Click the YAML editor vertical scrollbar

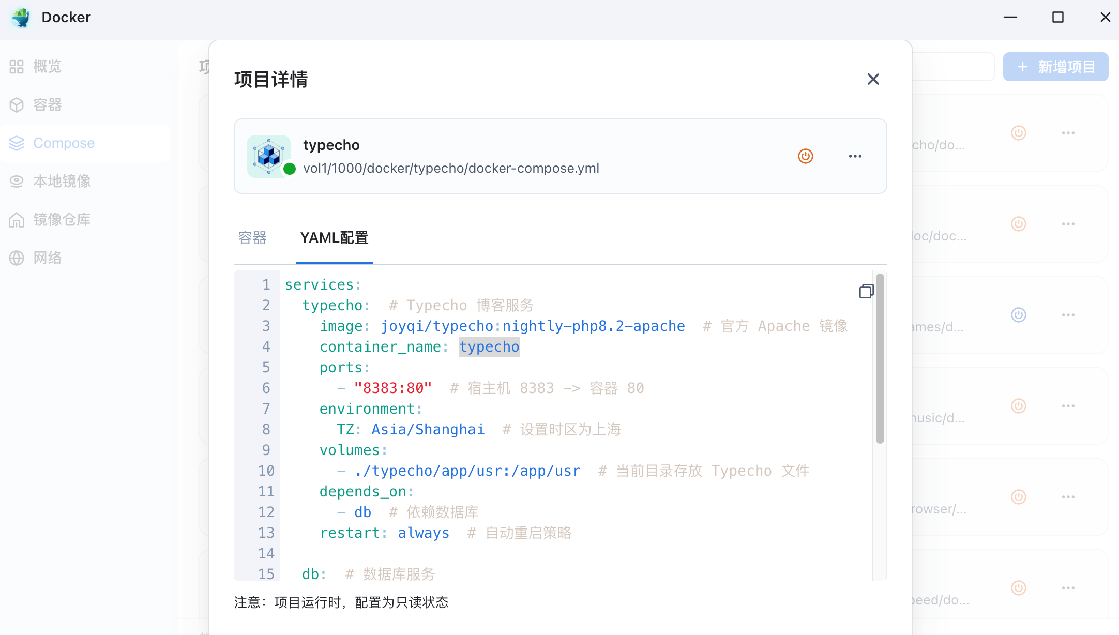point(880,358)
